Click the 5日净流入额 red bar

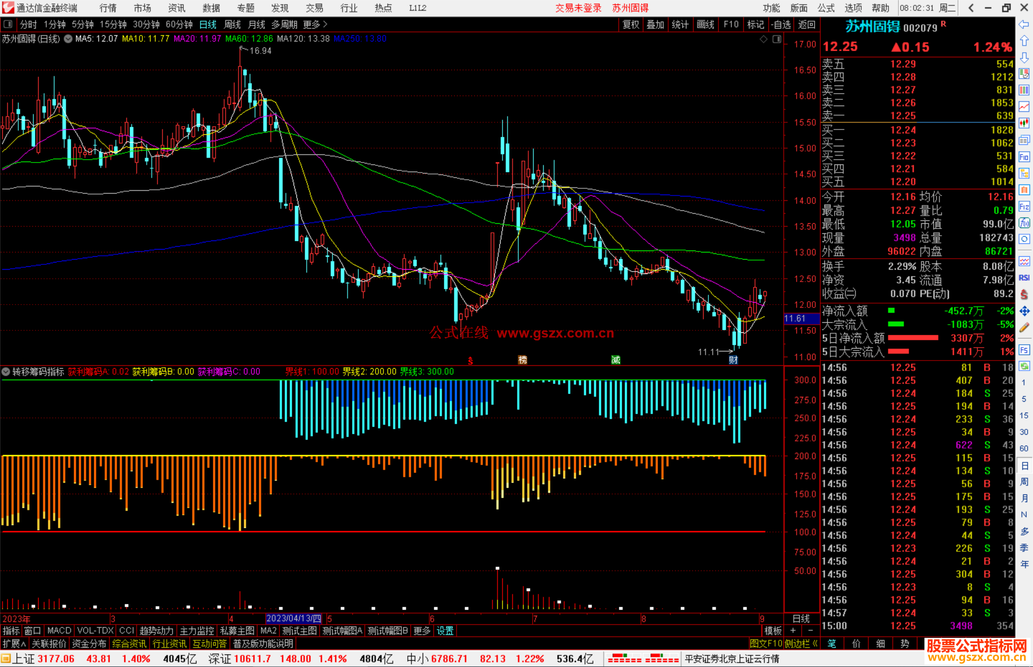[912, 338]
